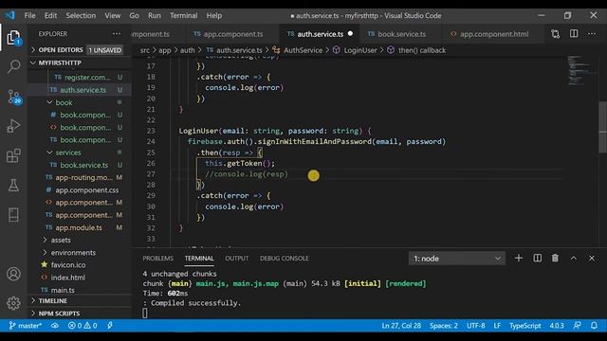Open errors and warnings count in status bar
The height and width of the screenshot is (341, 607).
pyautogui.click(x=83, y=326)
